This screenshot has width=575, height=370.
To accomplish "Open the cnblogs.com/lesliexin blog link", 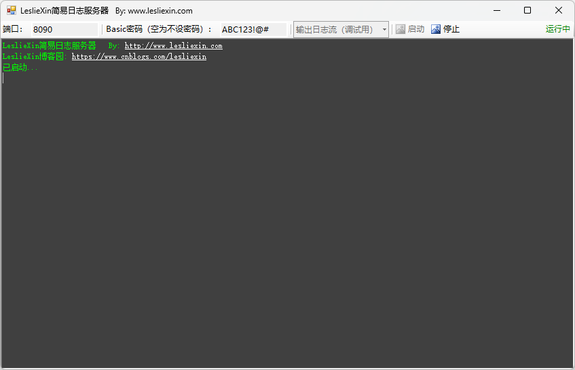I will [139, 57].
